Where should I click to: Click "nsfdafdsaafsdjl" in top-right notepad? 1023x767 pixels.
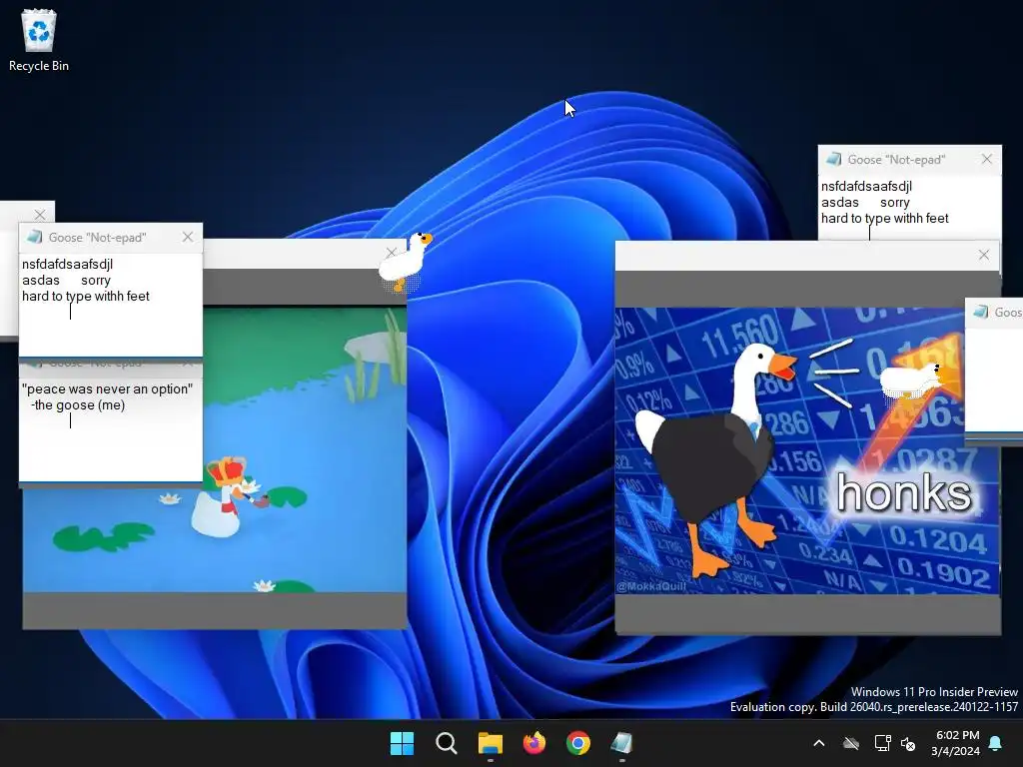click(866, 187)
